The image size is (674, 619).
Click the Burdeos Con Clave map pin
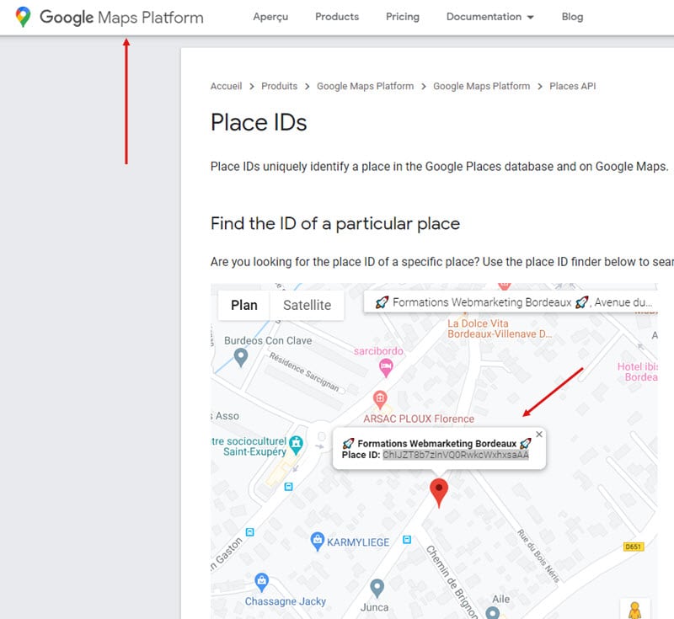(x=241, y=357)
